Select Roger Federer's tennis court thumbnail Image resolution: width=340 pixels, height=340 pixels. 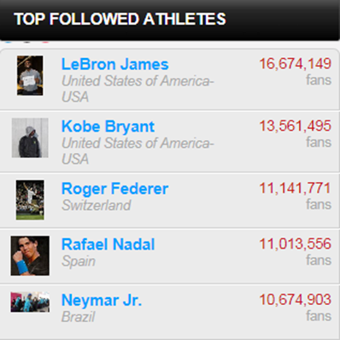pos(30,200)
